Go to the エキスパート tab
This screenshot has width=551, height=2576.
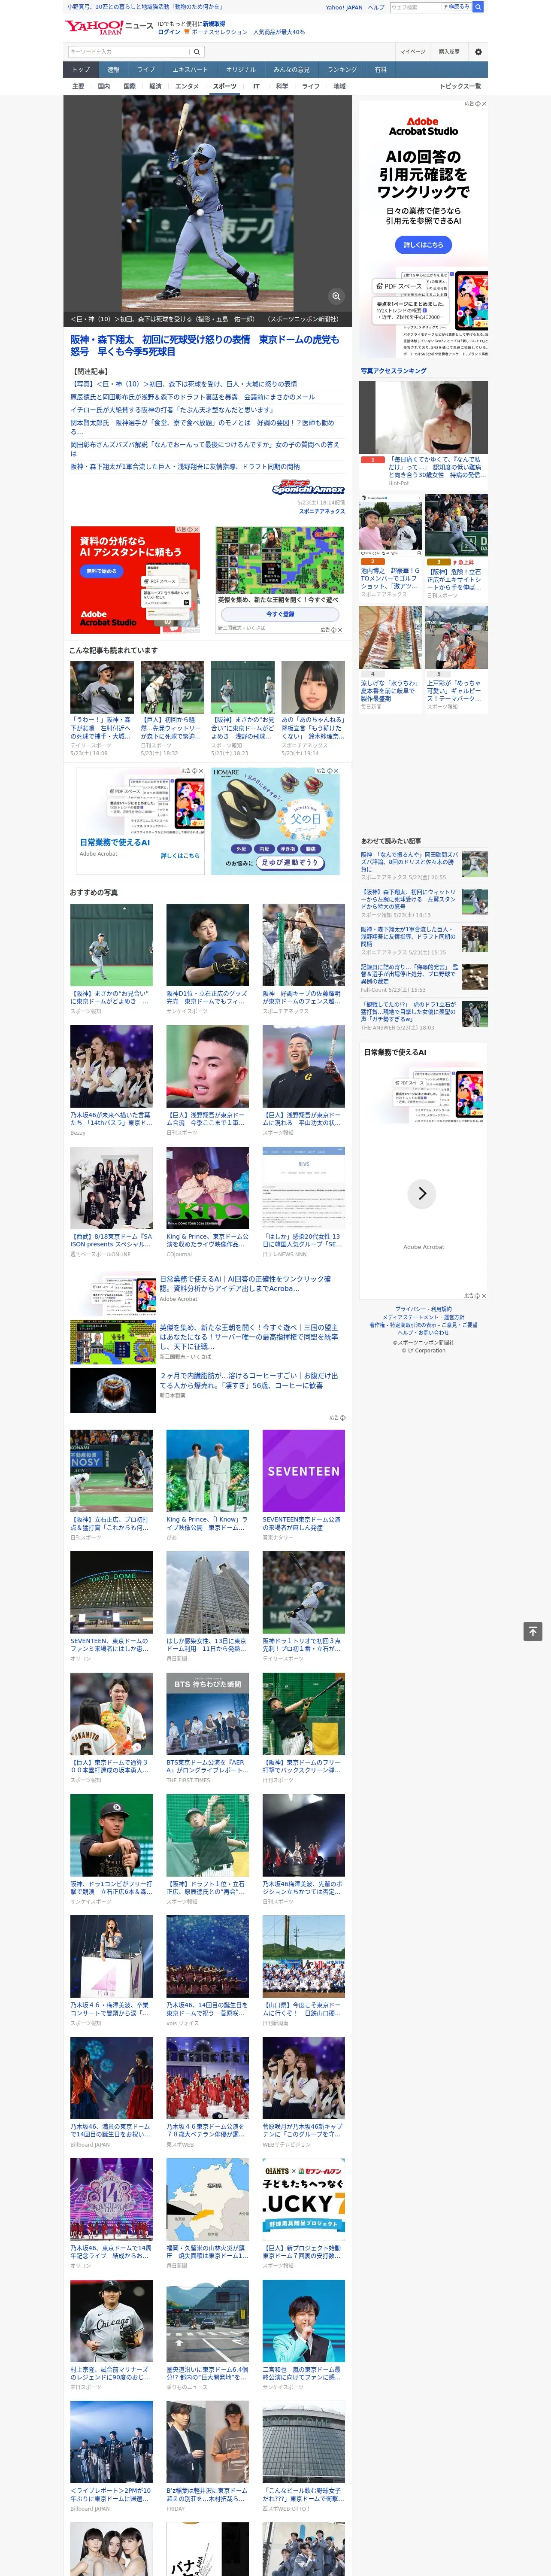point(190,70)
